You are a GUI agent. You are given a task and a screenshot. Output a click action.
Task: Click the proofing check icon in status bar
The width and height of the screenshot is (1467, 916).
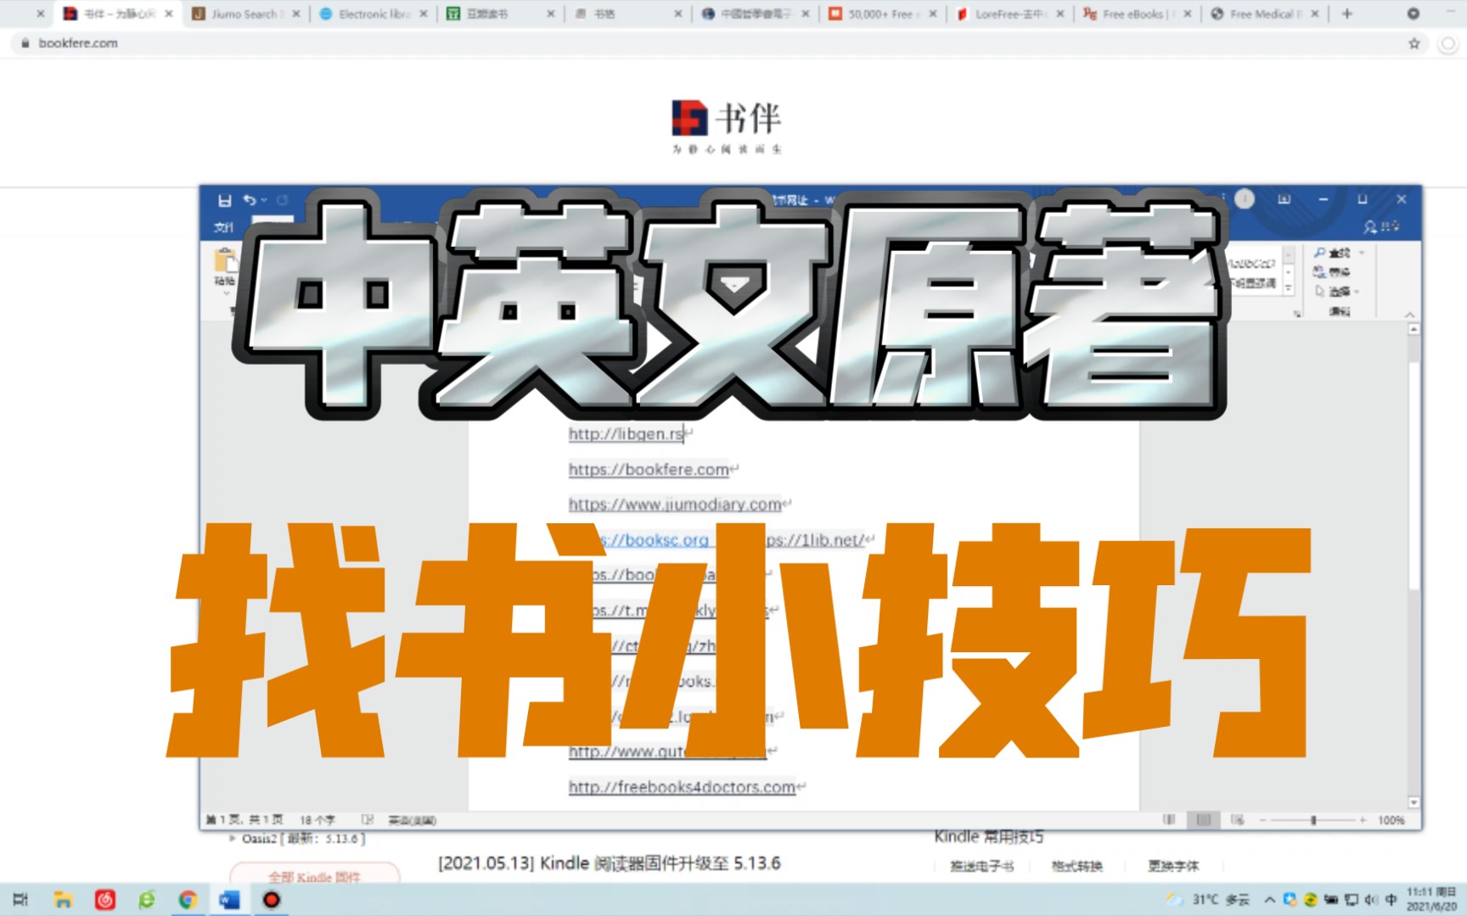368,820
